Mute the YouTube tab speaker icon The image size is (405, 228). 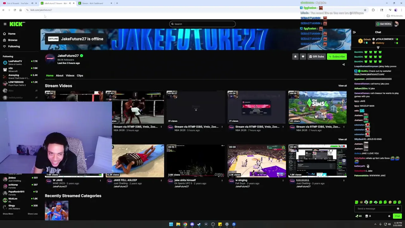tap(32, 3)
